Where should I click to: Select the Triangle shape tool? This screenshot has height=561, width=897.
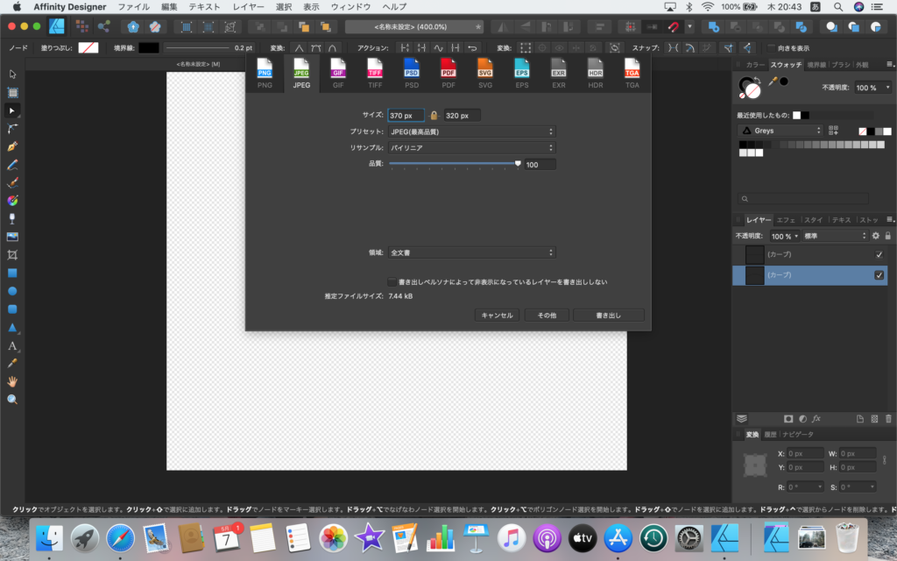coord(12,328)
